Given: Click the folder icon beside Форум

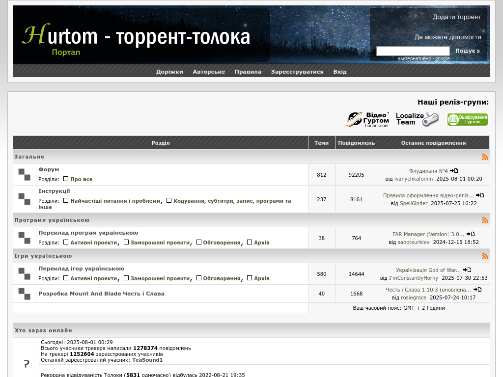Looking at the screenshot, I should click(25, 175).
